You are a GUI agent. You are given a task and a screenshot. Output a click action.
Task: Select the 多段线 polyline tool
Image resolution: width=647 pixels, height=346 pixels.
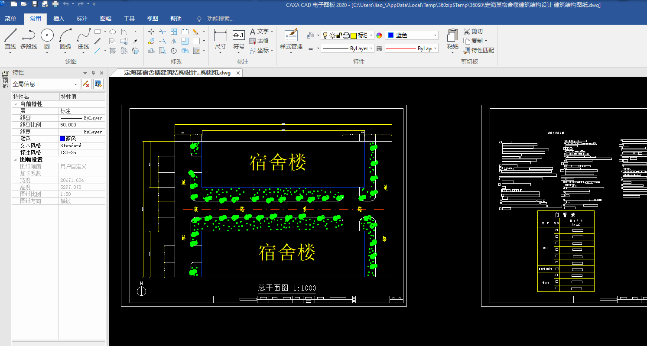tap(29, 40)
